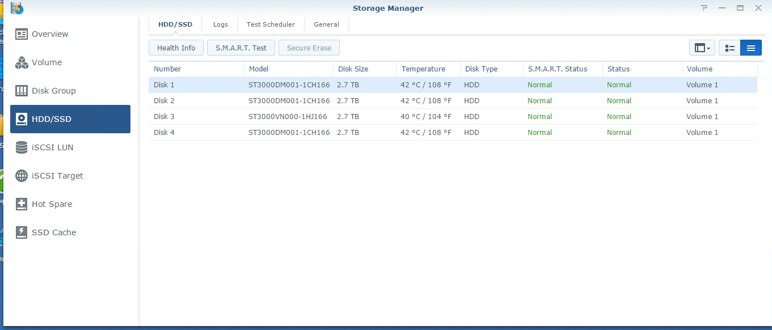This screenshot has width=772, height=330.
Task: Sort by the Number column header
Action: (196, 69)
